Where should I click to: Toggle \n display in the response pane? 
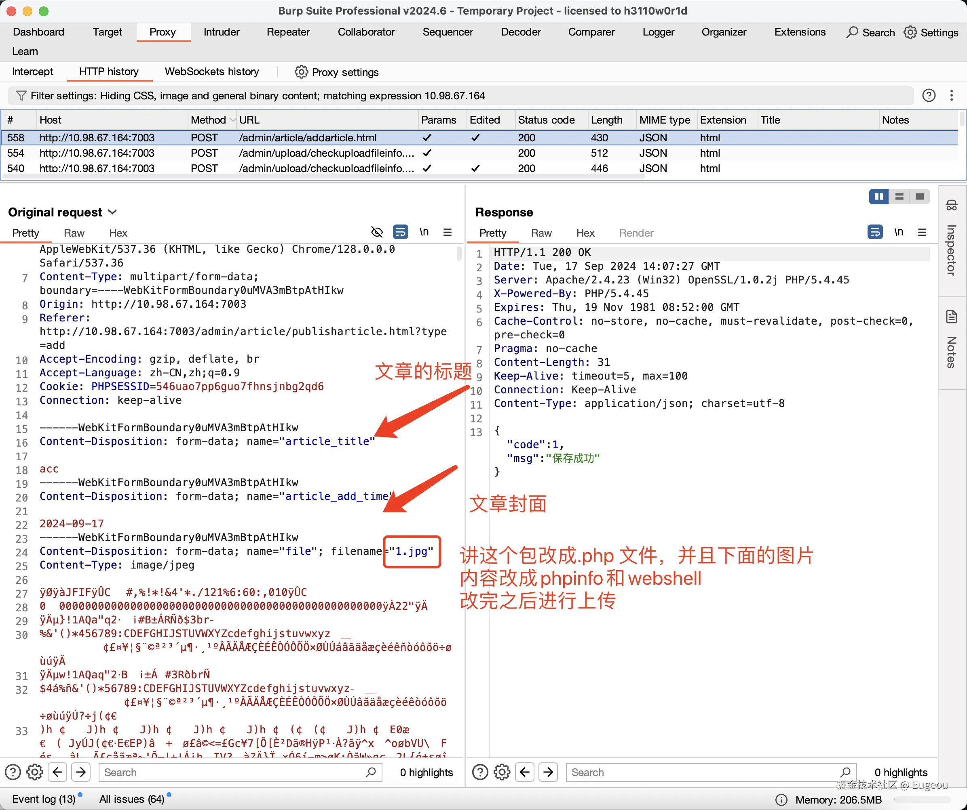click(898, 232)
